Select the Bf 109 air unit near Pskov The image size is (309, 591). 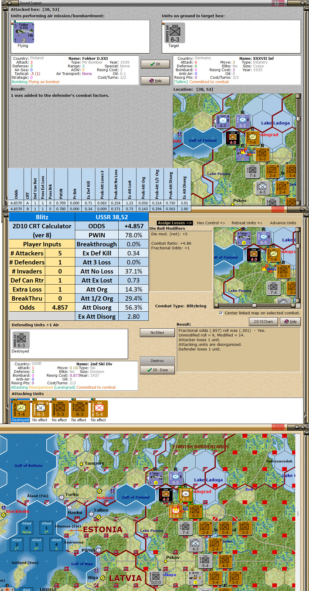coord(195,578)
